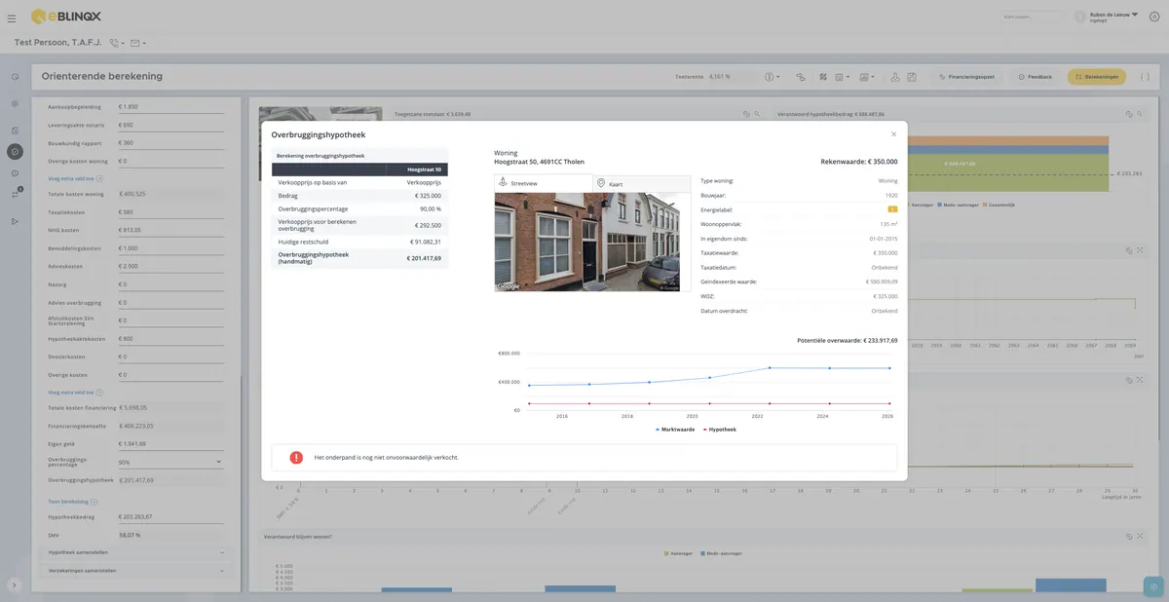Click the Hypotheek legend entry in chart
Viewport: 1169px width, 602px height.
coord(720,429)
